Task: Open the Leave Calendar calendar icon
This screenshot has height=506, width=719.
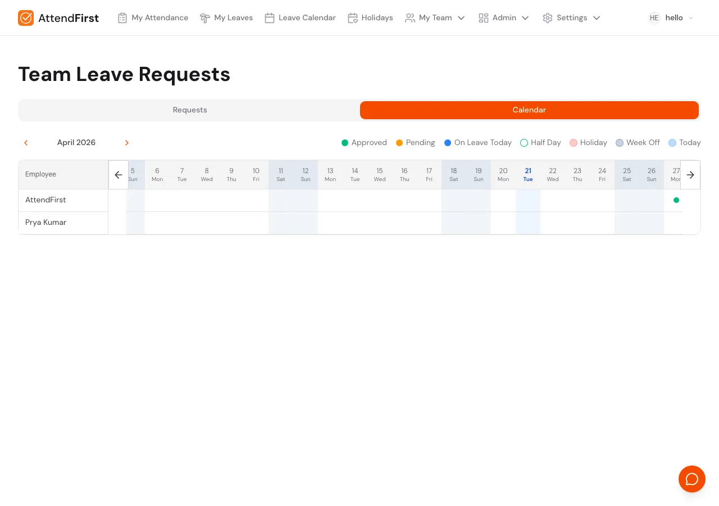Action: [x=270, y=17]
